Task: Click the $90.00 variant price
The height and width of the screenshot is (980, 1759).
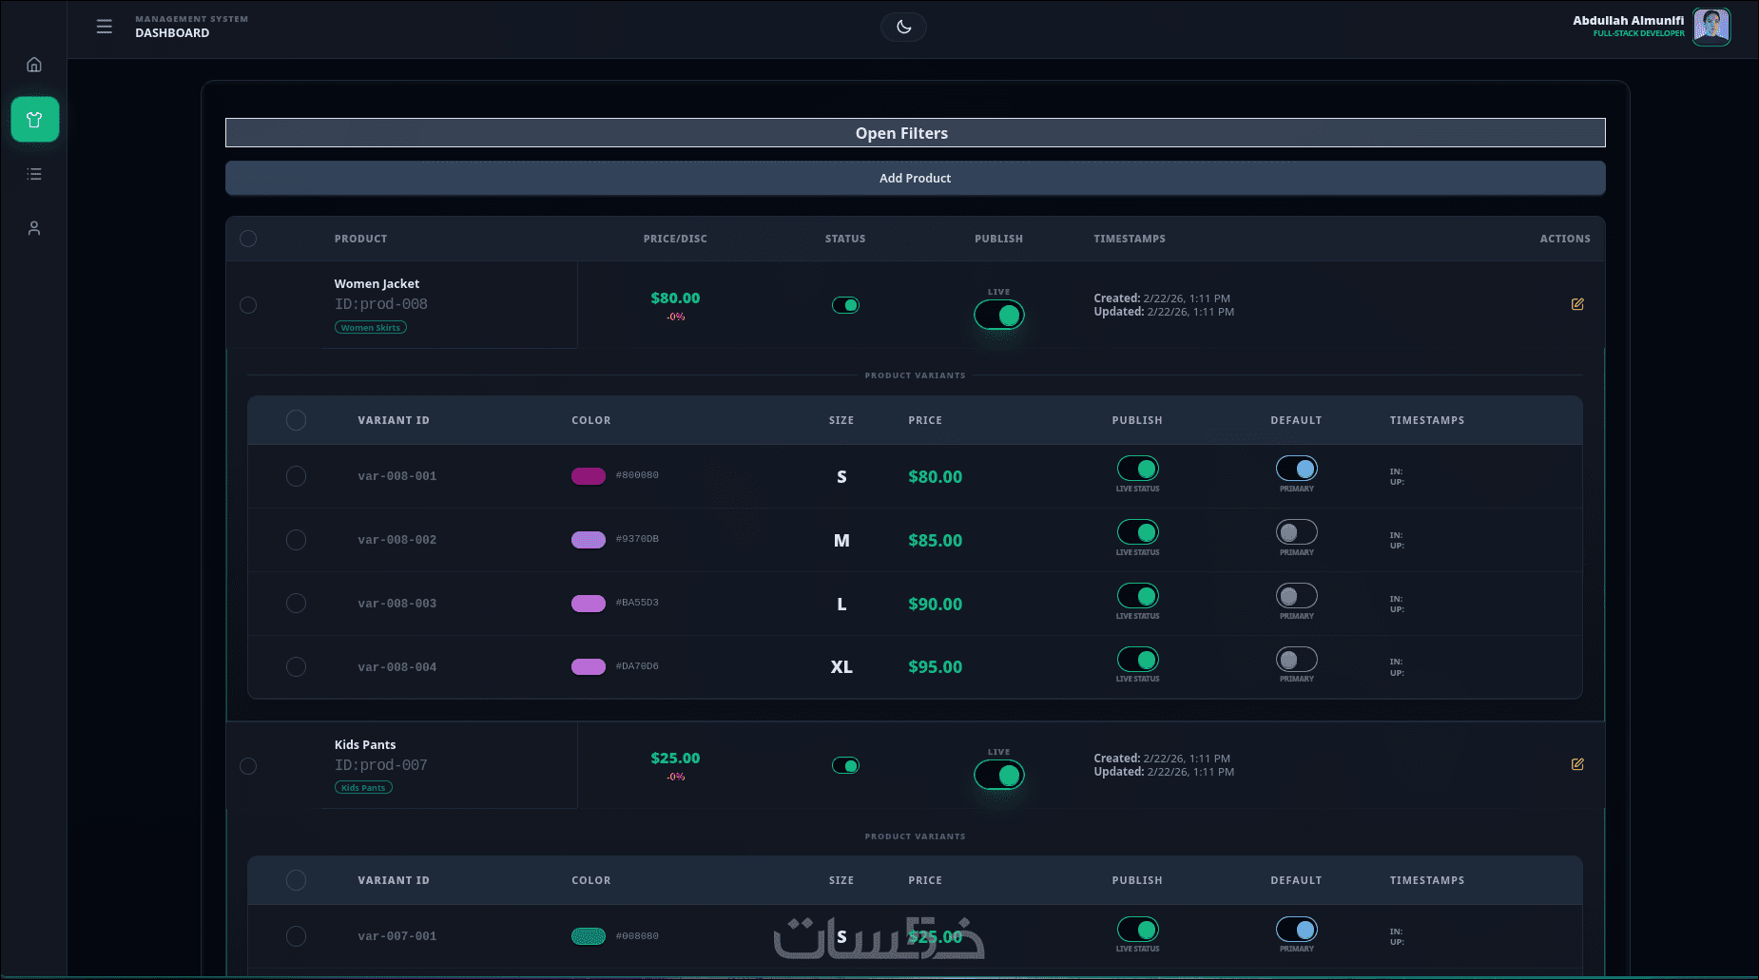Action: point(935,605)
